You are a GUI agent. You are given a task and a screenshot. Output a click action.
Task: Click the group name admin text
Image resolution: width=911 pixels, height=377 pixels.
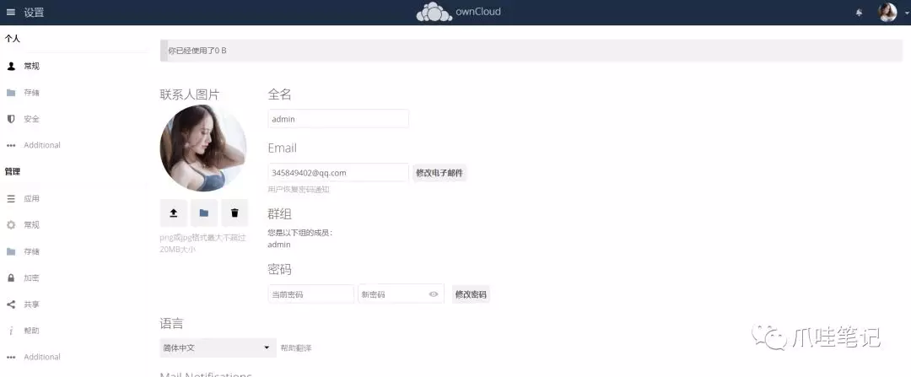(279, 245)
